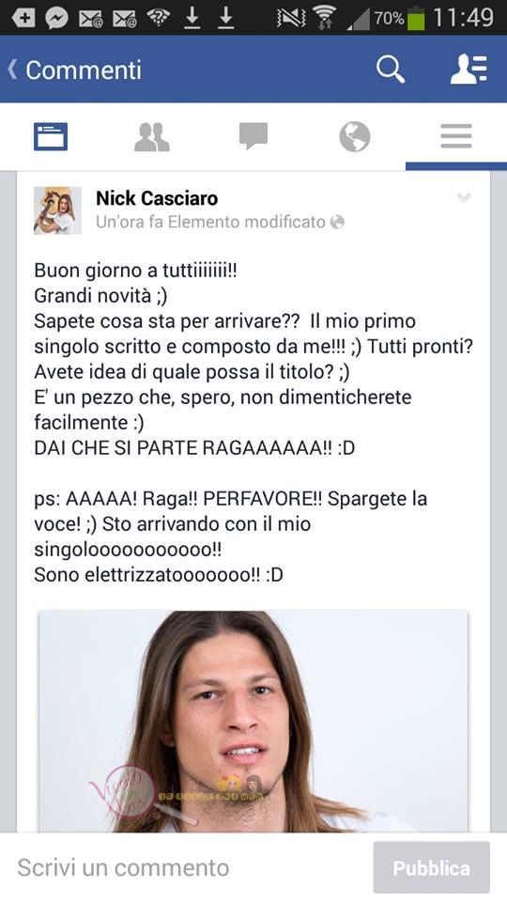
Task: View edit history via Elemento modificato
Action: tap(247, 222)
